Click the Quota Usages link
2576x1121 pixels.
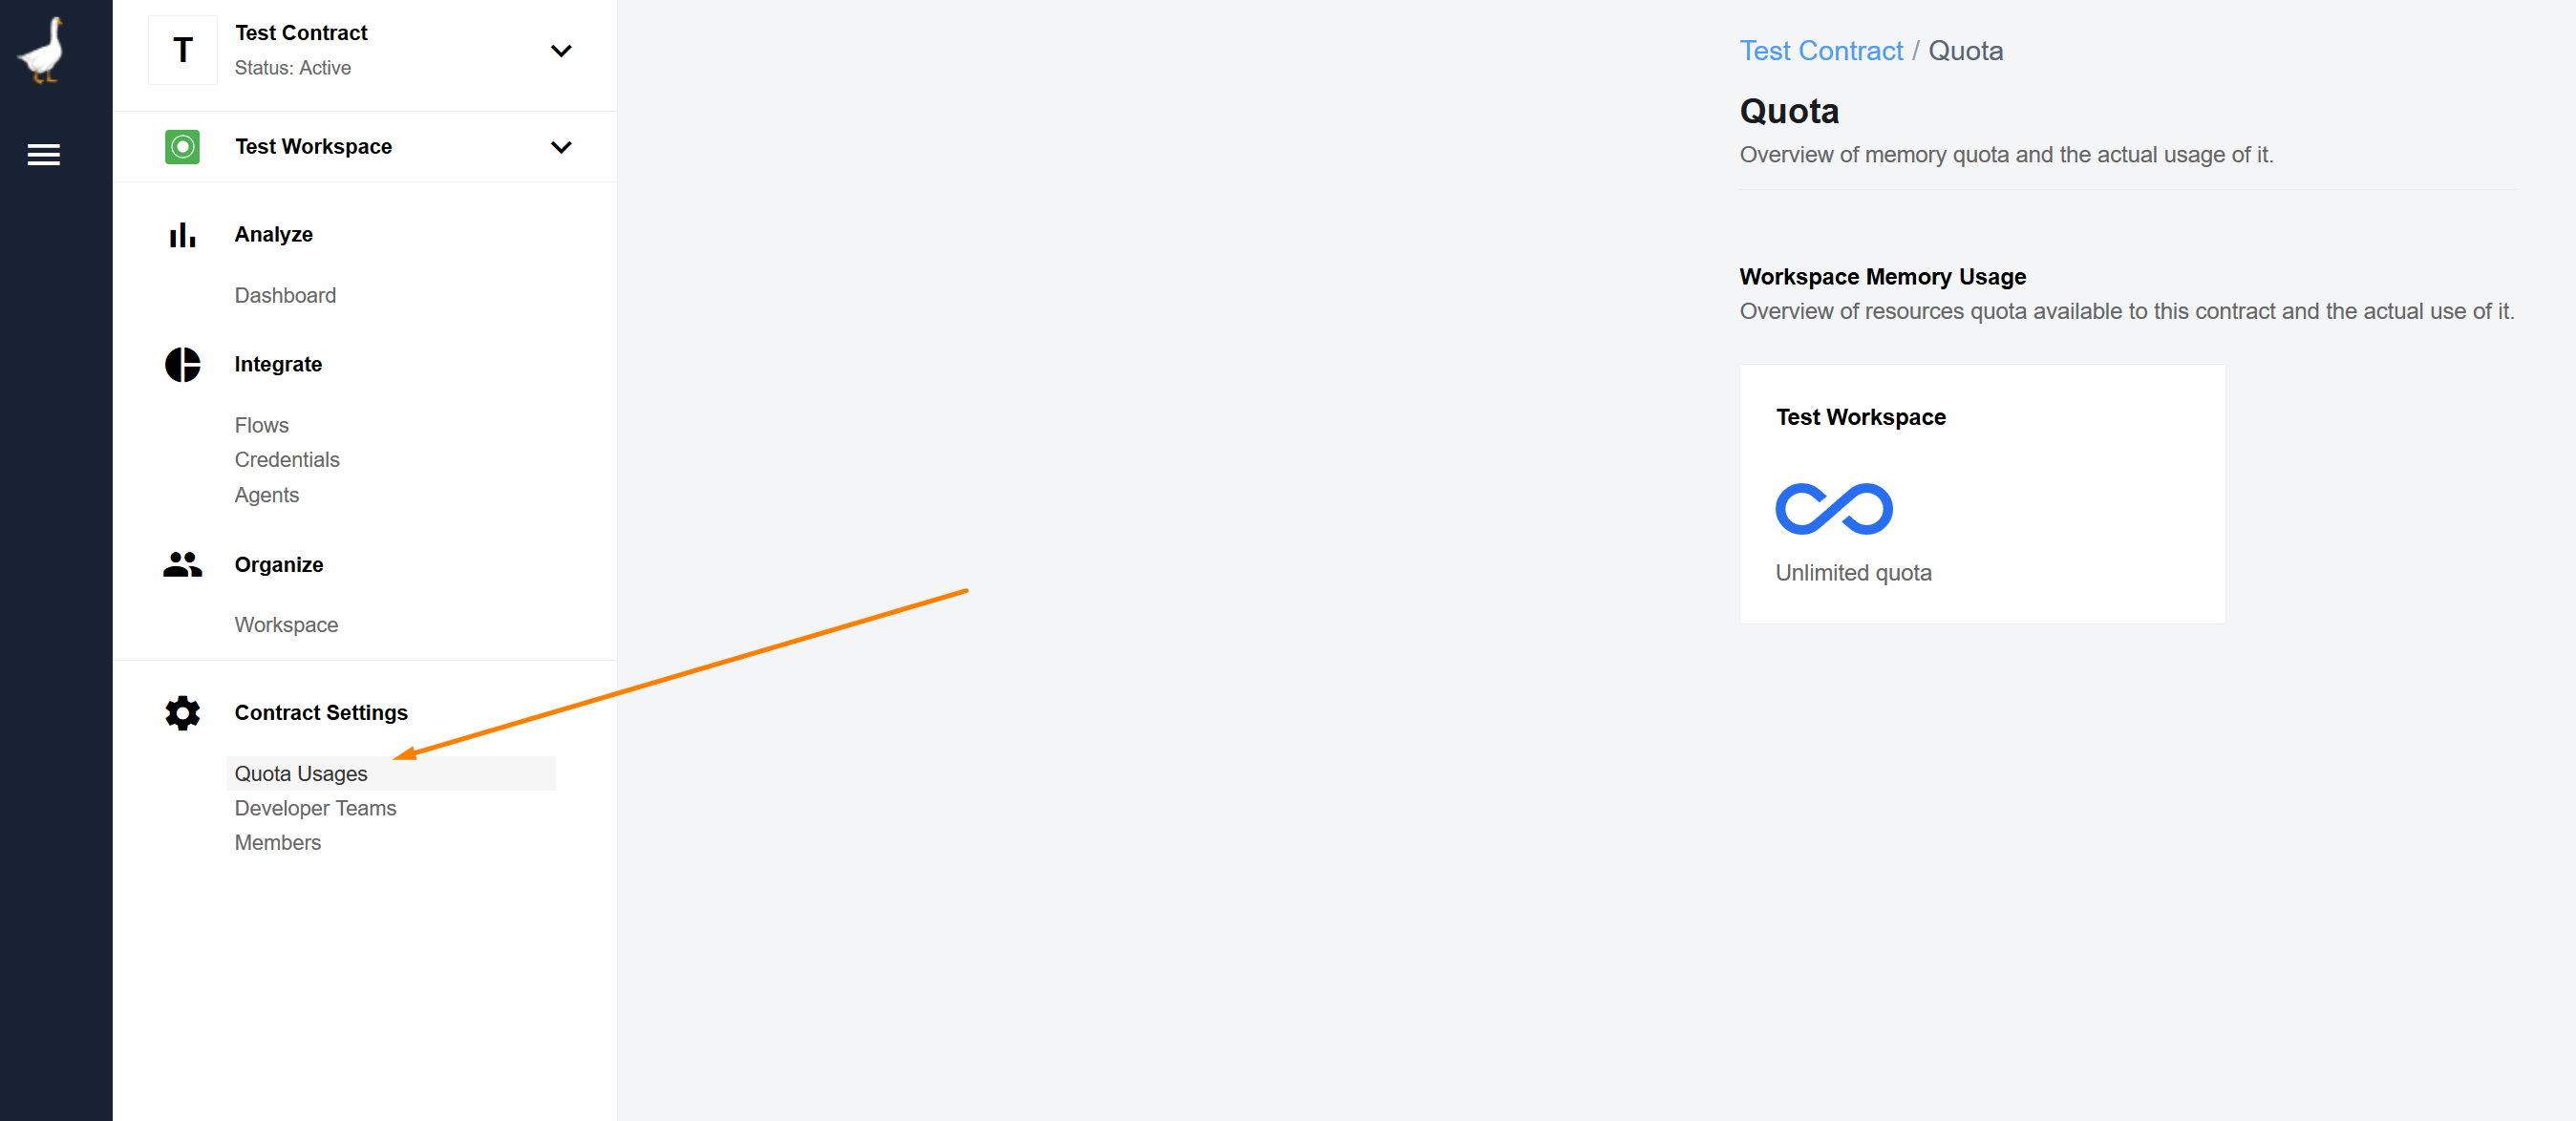pyautogui.click(x=301, y=773)
